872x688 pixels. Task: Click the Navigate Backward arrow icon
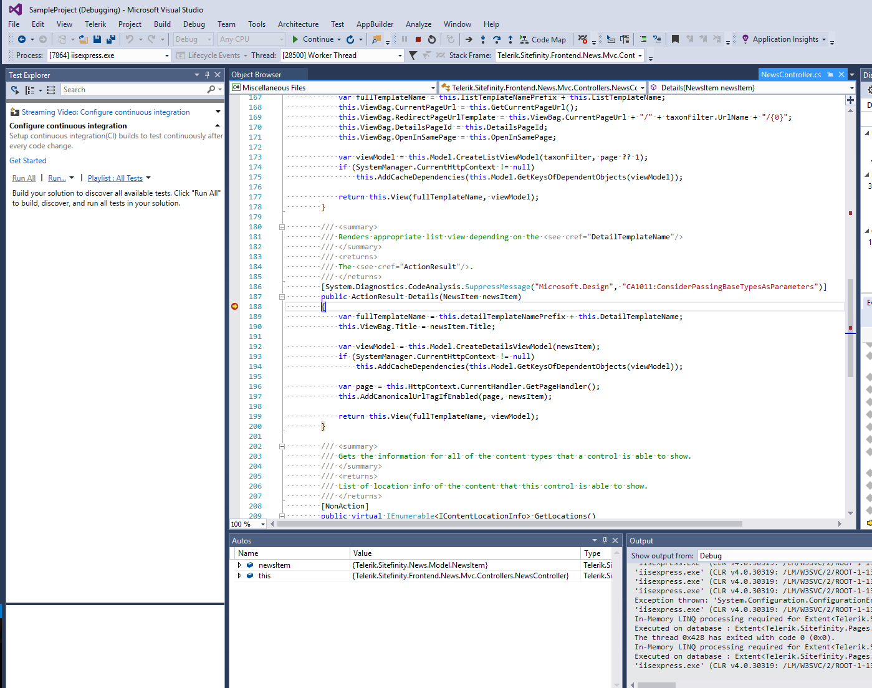click(x=22, y=39)
